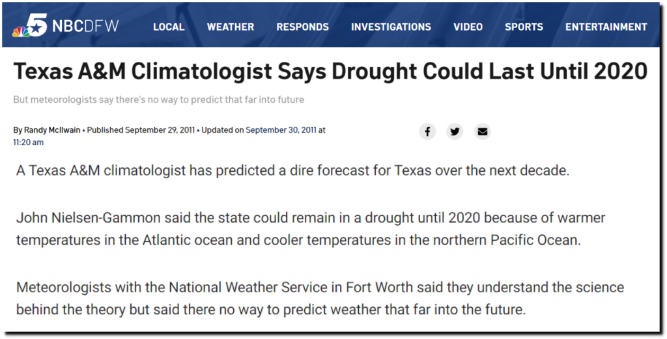This screenshot has width=667, height=339.
Task: Share article via Twitter bird icon
Action: [x=455, y=131]
